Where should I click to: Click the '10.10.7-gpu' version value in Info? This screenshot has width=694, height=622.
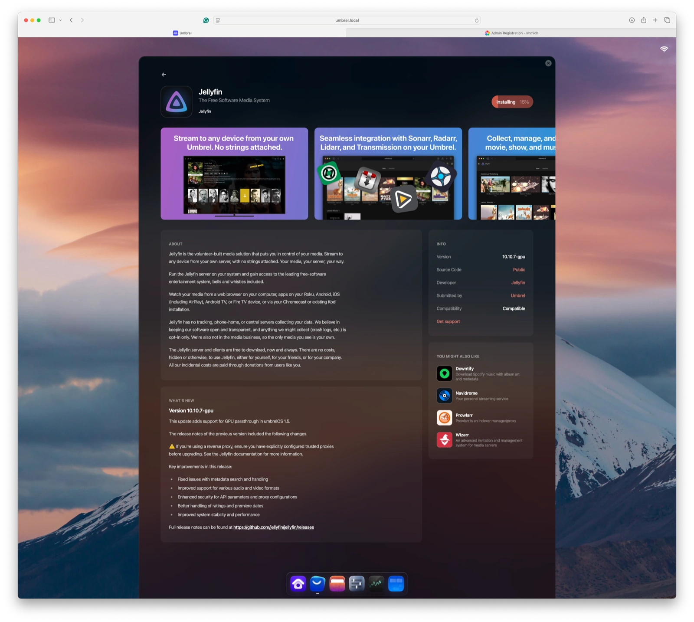point(514,257)
